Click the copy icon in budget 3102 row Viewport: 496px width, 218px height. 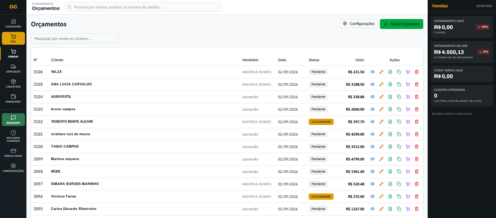tap(399, 122)
